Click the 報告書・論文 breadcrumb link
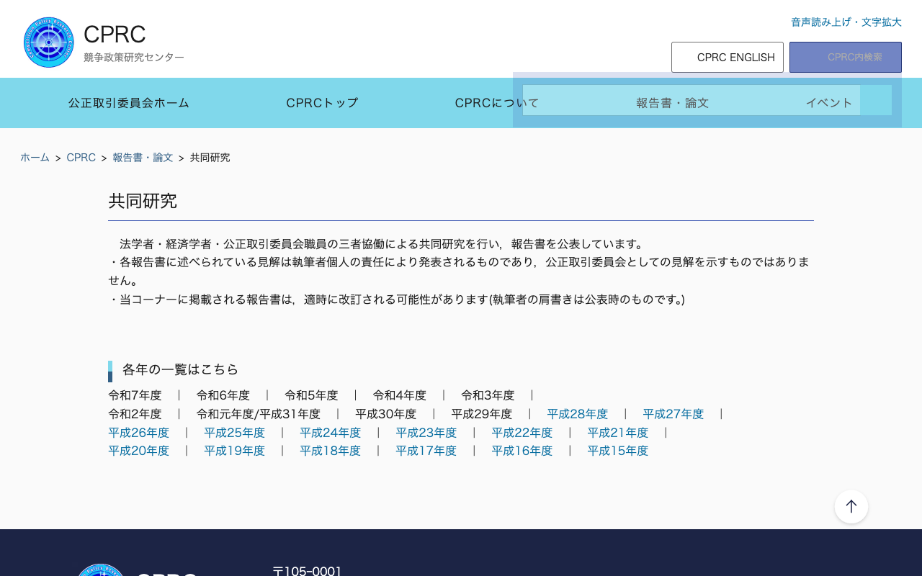 pyautogui.click(x=143, y=158)
